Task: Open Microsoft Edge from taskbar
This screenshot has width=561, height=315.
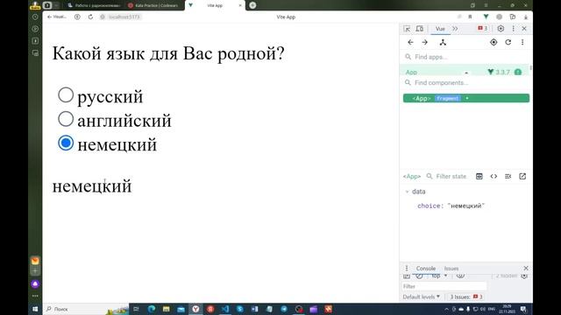Action: (x=152, y=309)
